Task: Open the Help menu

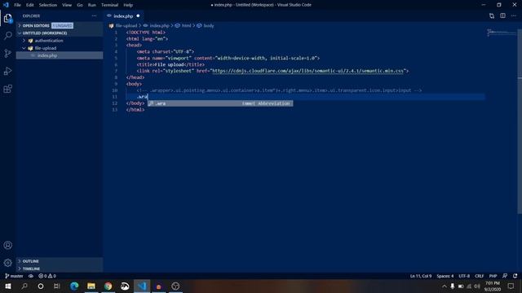Action: coord(128,5)
